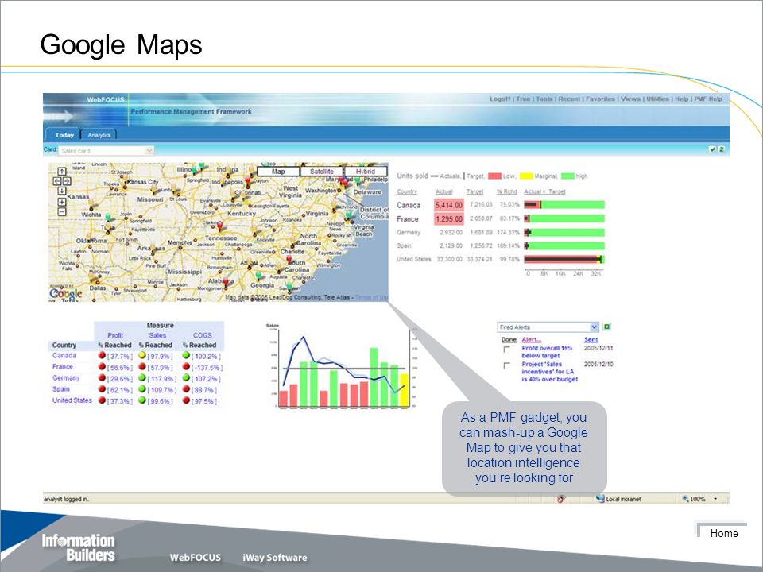This screenshot has height=572, width=763.
Task: Pan the Google map down
Action: [x=62, y=191]
